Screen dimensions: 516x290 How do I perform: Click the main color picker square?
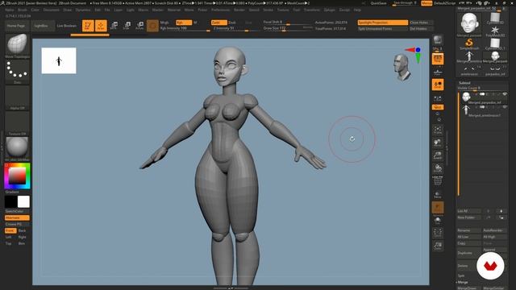click(x=17, y=176)
